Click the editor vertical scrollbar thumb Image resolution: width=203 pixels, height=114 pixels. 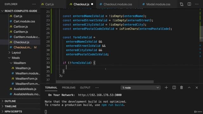201,34
